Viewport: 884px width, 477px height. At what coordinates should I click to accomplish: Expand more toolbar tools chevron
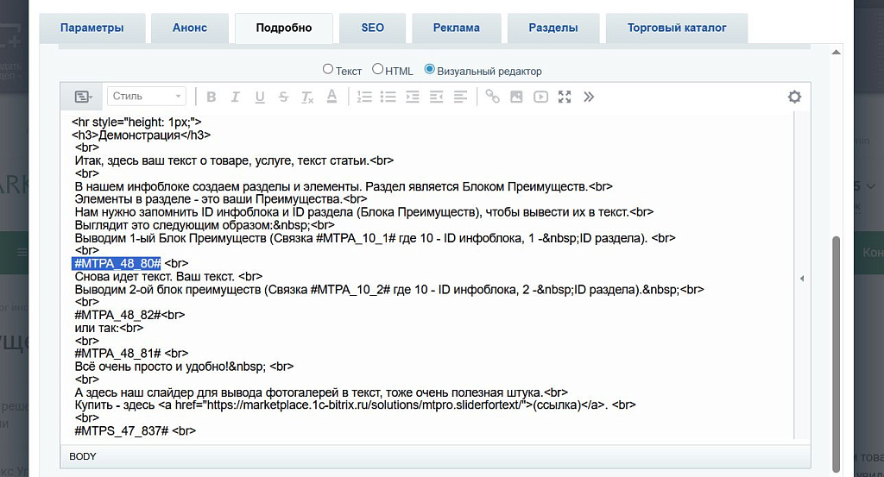589,97
